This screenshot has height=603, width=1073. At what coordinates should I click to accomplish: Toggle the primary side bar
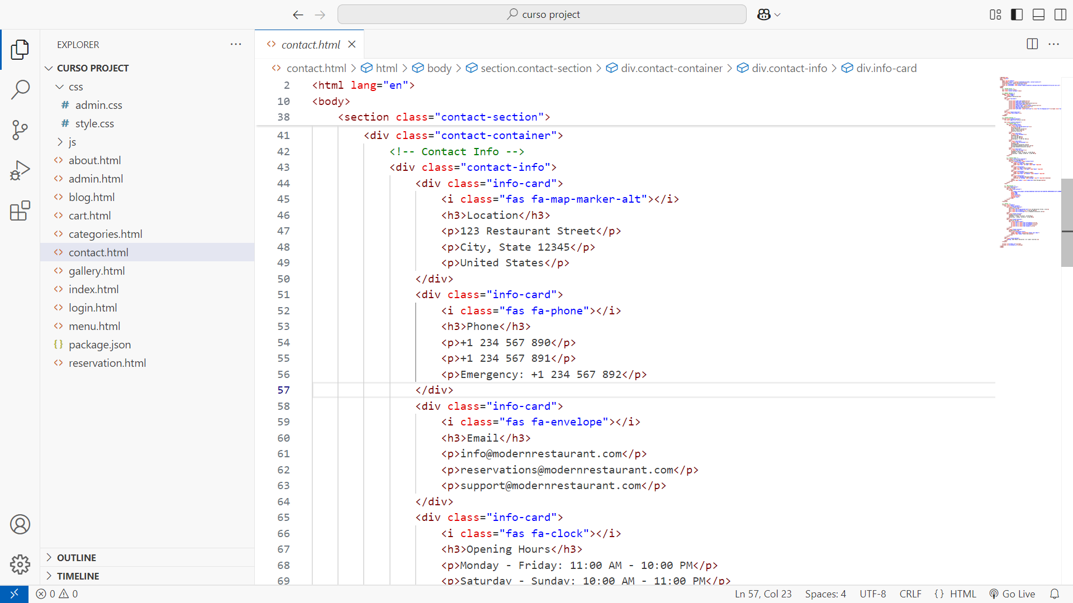1017,15
